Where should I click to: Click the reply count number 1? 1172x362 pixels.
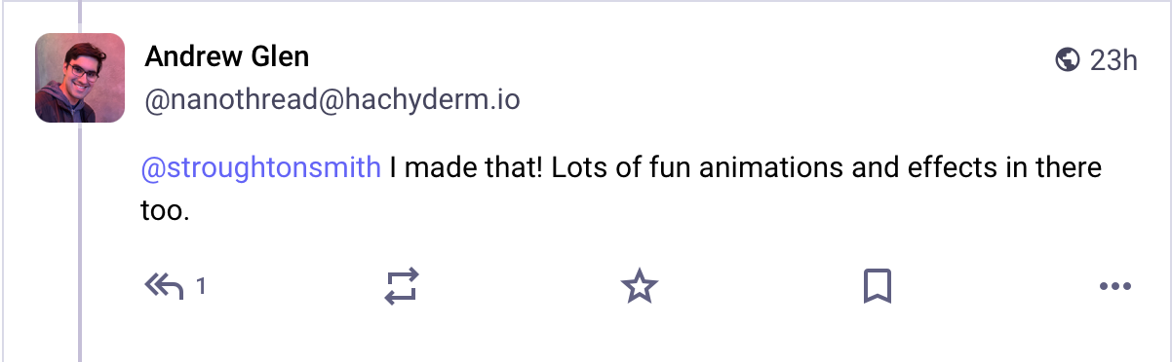[x=201, y=286]
